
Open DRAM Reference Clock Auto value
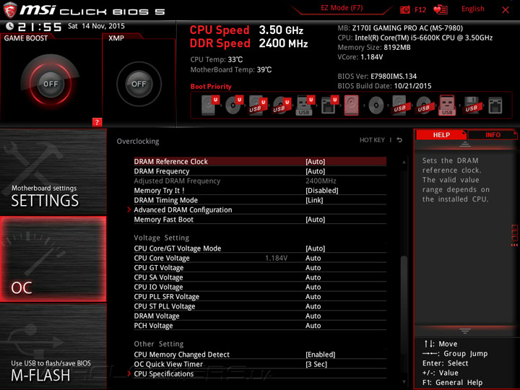click(315, 162)
